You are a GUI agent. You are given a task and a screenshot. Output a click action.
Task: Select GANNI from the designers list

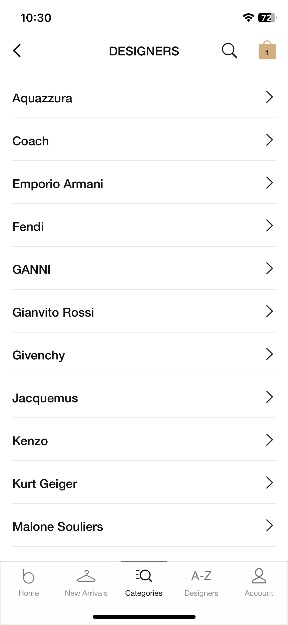coord(144,269)
